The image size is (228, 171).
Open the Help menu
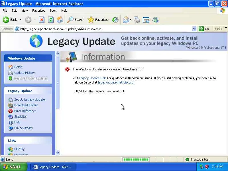pyautogui.click(x=64, y=11)
